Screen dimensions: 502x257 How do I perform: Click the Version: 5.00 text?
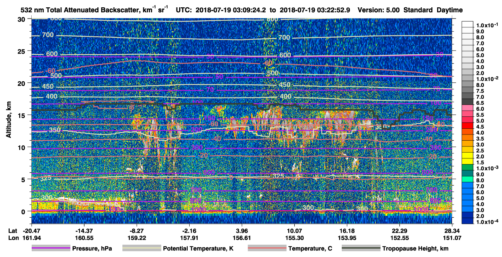coord(379,10)
